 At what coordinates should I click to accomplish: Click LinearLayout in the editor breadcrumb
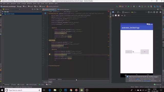coord(52,79)
